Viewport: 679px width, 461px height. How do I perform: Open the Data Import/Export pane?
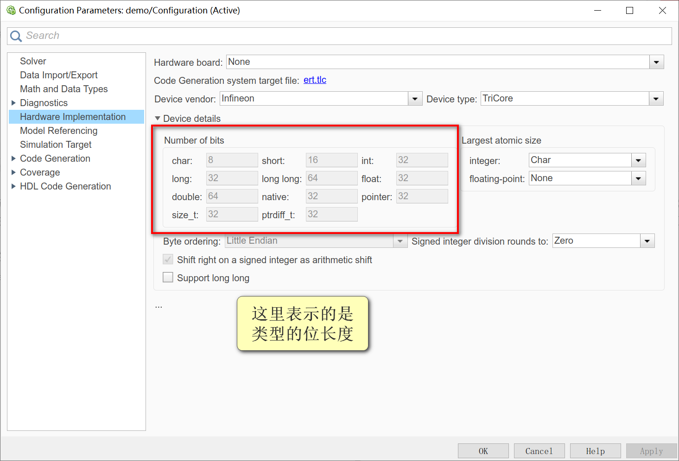(x=59, y=75)
